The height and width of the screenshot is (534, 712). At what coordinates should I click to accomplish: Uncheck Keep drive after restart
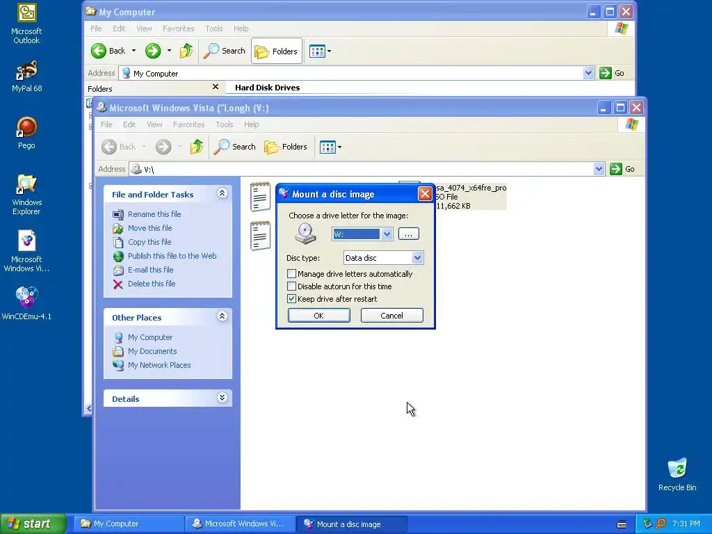(291, 299)
